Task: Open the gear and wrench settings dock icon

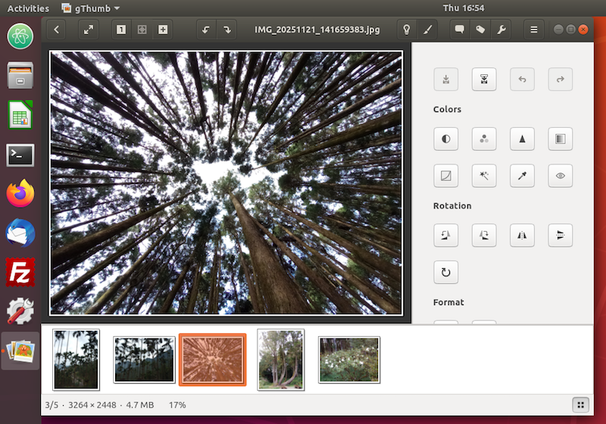Action: (x=20, y=311)
